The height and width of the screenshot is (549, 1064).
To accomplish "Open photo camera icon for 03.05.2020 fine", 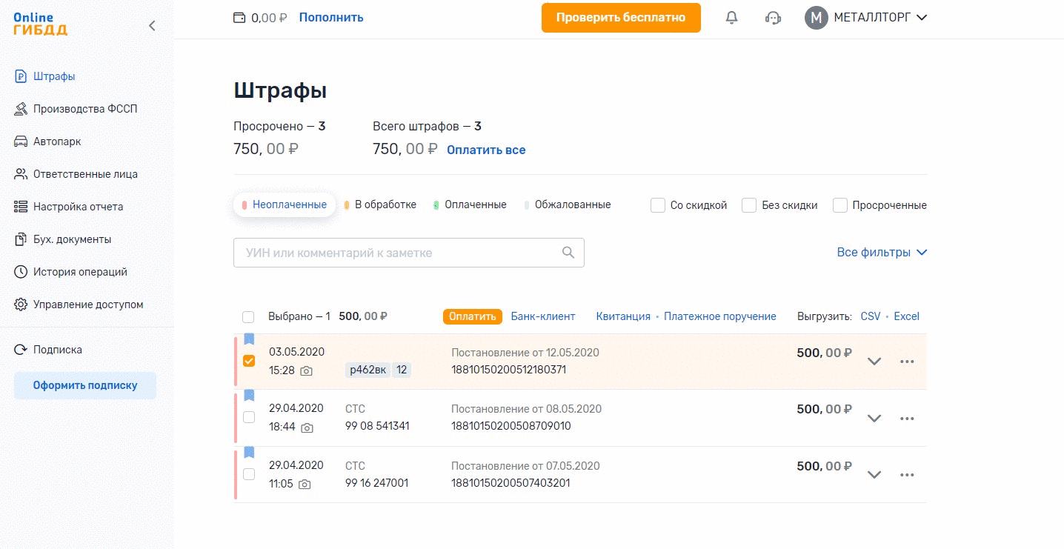I will (x=306, y=370).
